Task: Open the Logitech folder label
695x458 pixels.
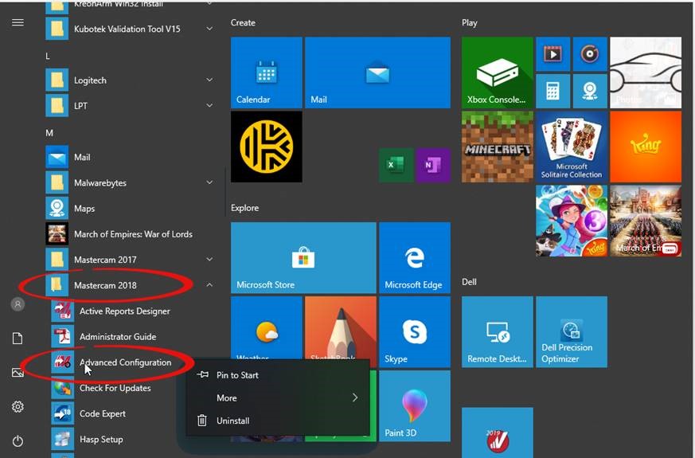Action: coord(90,80)
